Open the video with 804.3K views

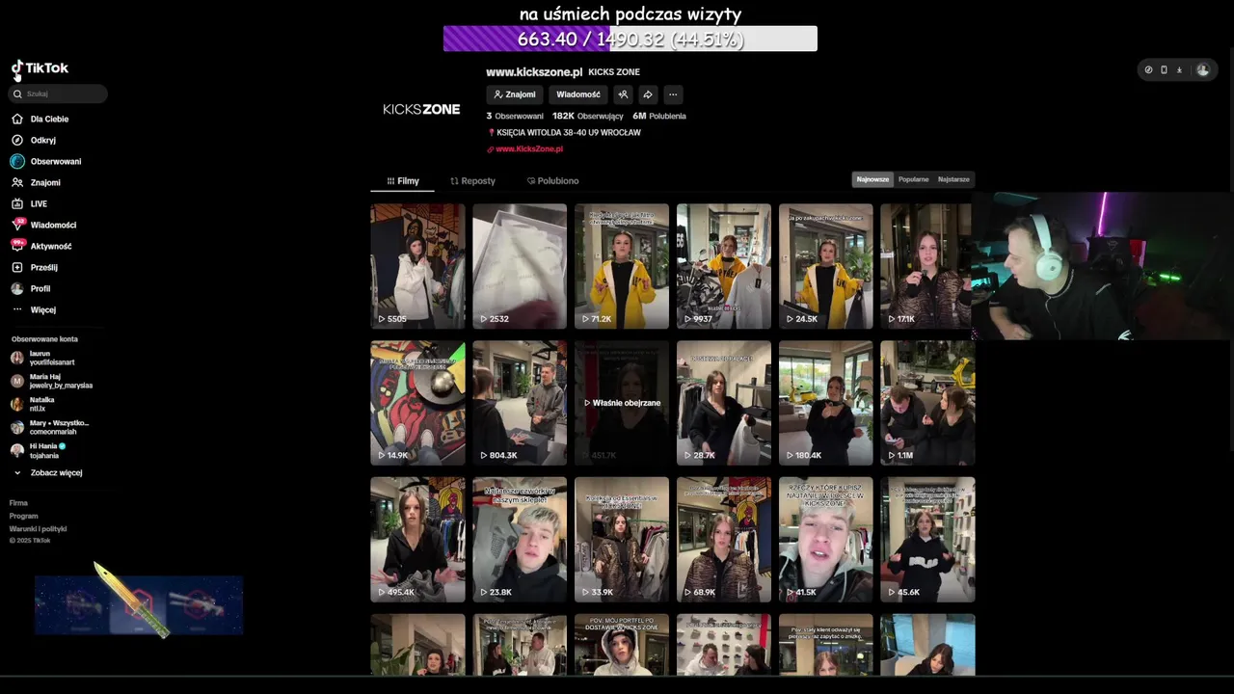[520, 403]
